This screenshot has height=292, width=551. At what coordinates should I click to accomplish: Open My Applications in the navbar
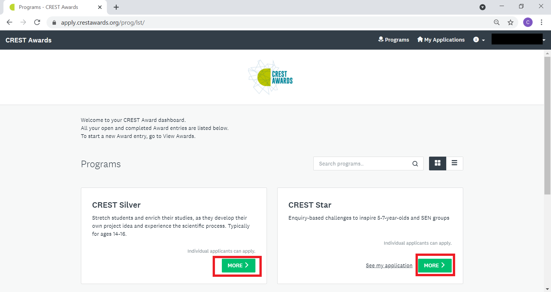point(441,40)
